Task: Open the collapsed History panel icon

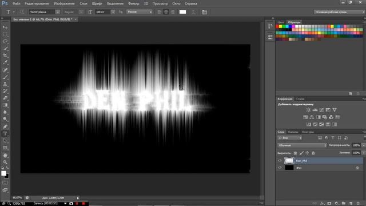Action: (x=270, y=26)
